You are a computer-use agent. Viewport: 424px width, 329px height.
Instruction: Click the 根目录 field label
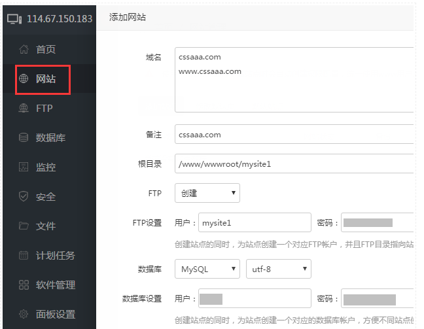click(x=150, y=164)
